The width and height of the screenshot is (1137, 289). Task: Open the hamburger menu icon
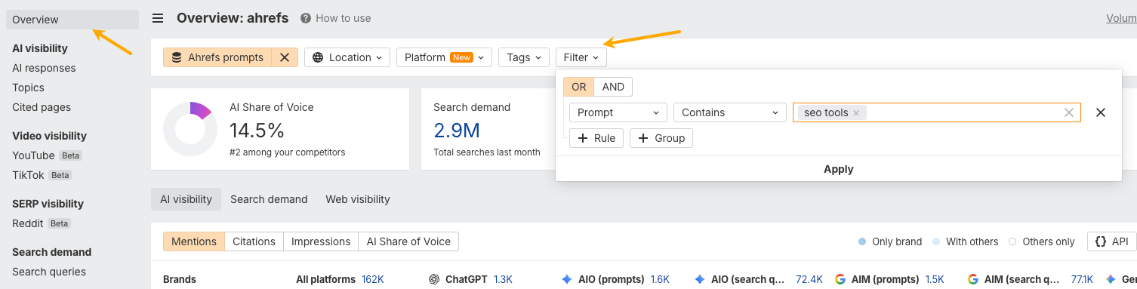[158, 18]
